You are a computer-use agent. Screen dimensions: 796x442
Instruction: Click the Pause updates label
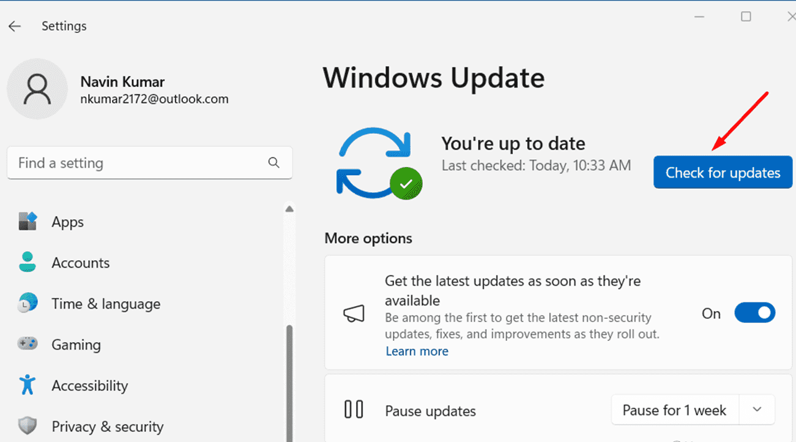(x=430, y=411)
